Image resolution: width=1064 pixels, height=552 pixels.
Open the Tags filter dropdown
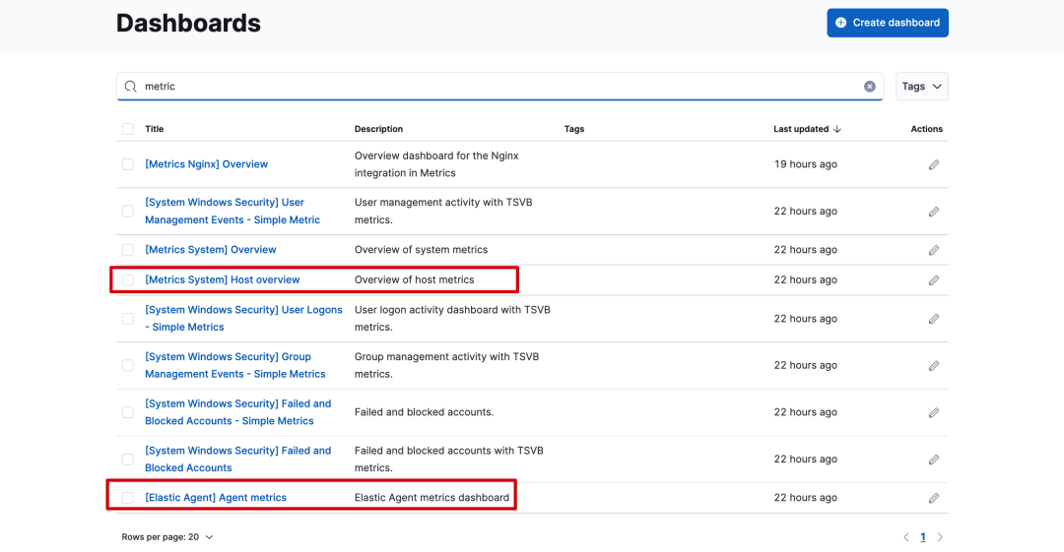(921, 87)
